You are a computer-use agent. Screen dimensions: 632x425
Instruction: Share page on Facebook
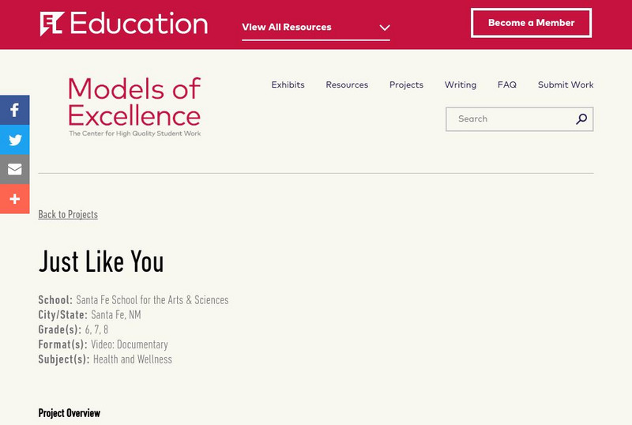pos(14,111)
